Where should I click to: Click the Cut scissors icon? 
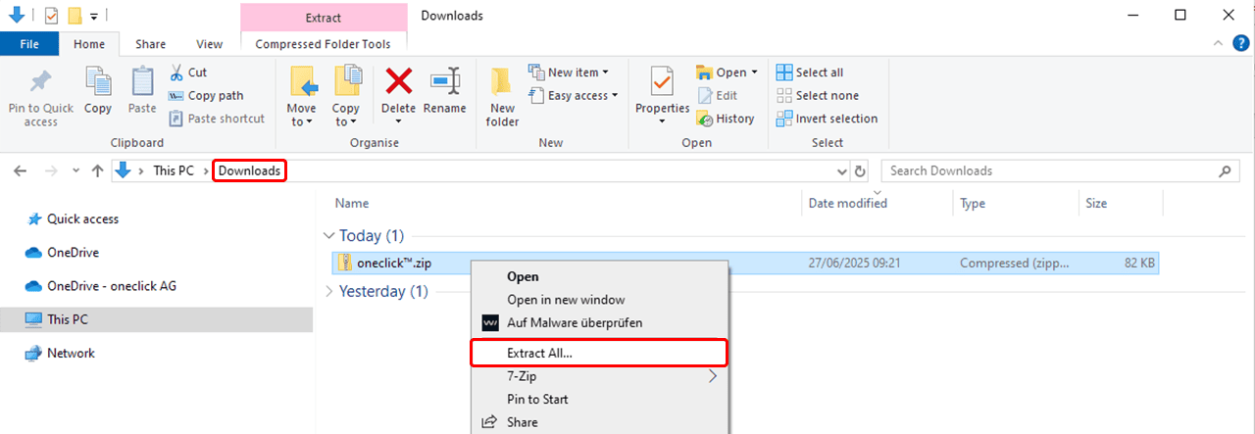coord(176,72)
